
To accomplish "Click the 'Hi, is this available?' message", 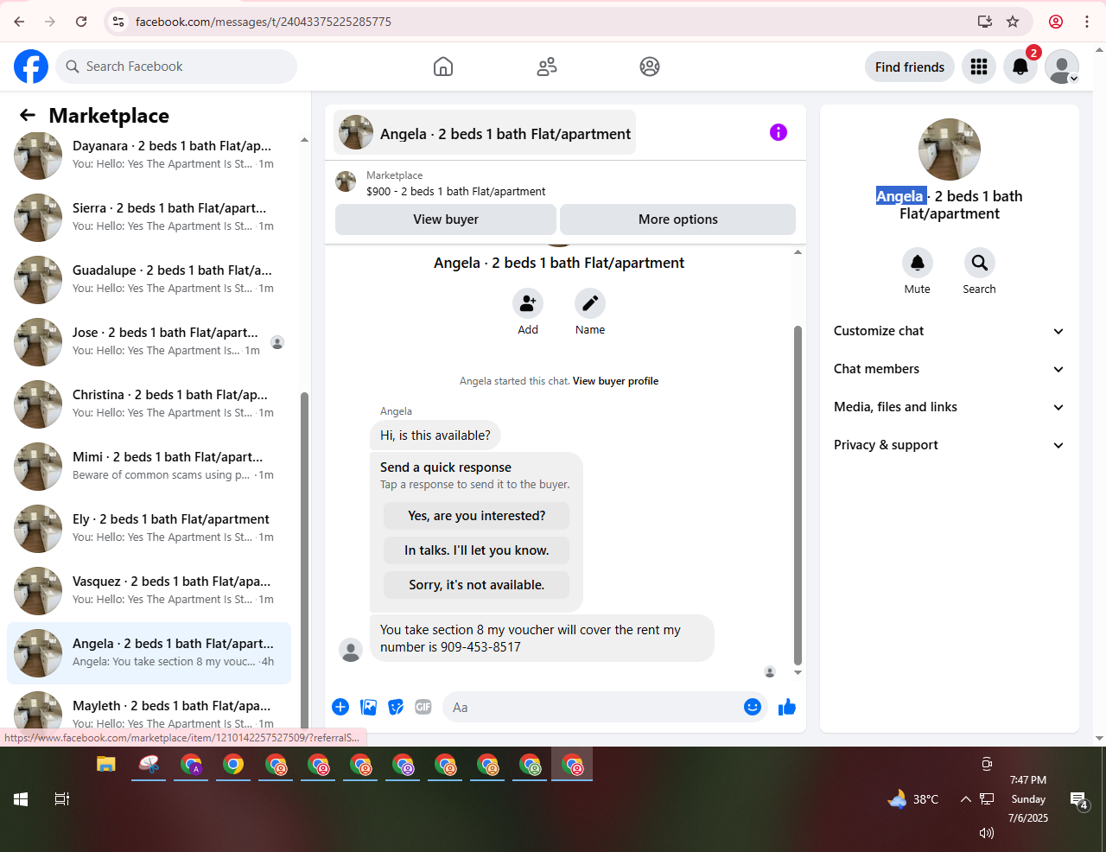I will [435, 436].
